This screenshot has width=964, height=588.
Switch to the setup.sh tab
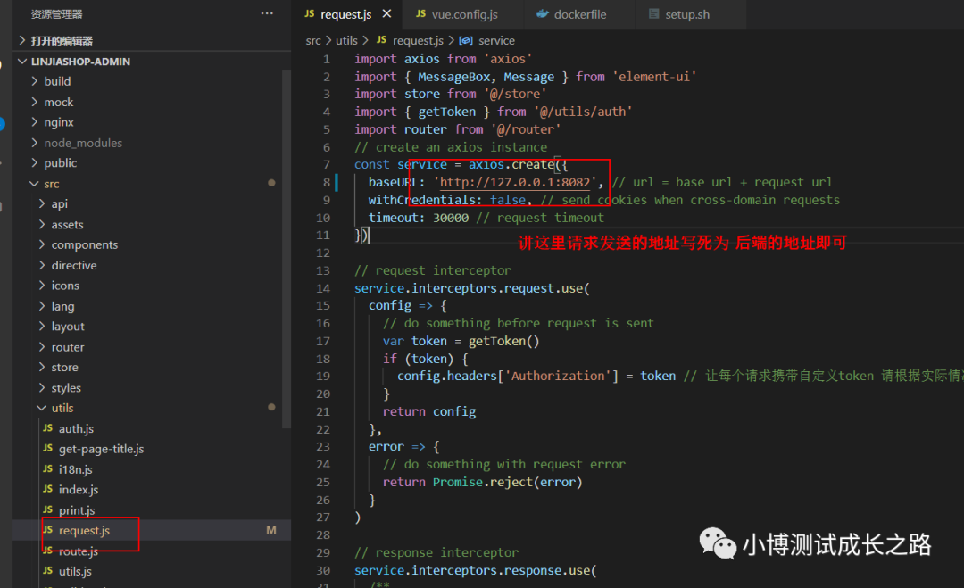686,15
